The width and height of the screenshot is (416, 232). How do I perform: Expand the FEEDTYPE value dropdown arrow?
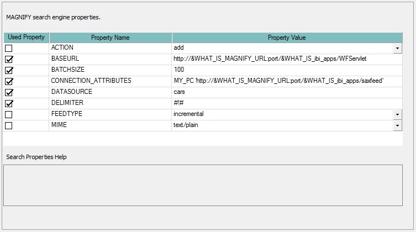398,114
